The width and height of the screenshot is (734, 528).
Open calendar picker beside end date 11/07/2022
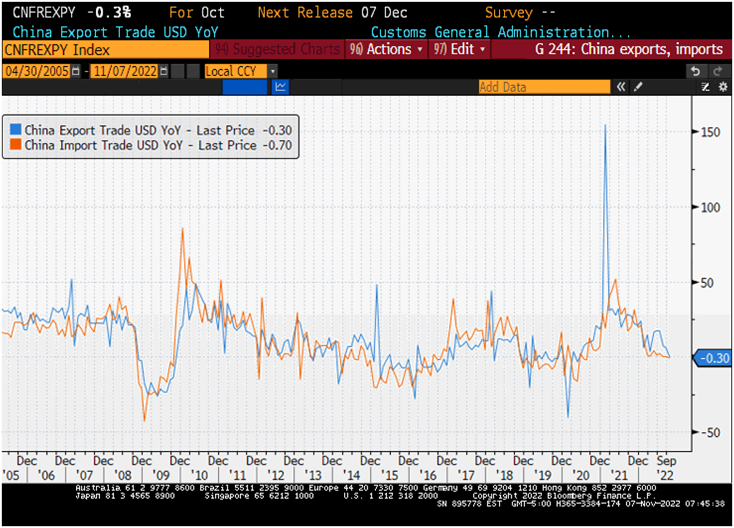(x=163, y=71)
